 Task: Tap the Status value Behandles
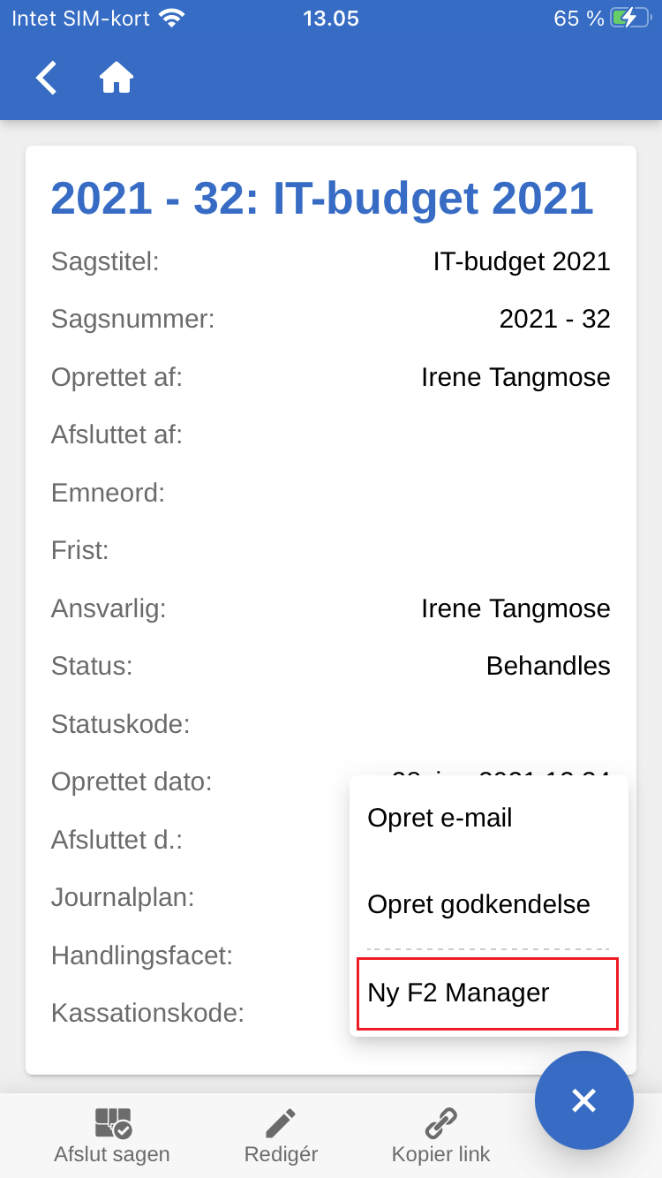[548, 666]
